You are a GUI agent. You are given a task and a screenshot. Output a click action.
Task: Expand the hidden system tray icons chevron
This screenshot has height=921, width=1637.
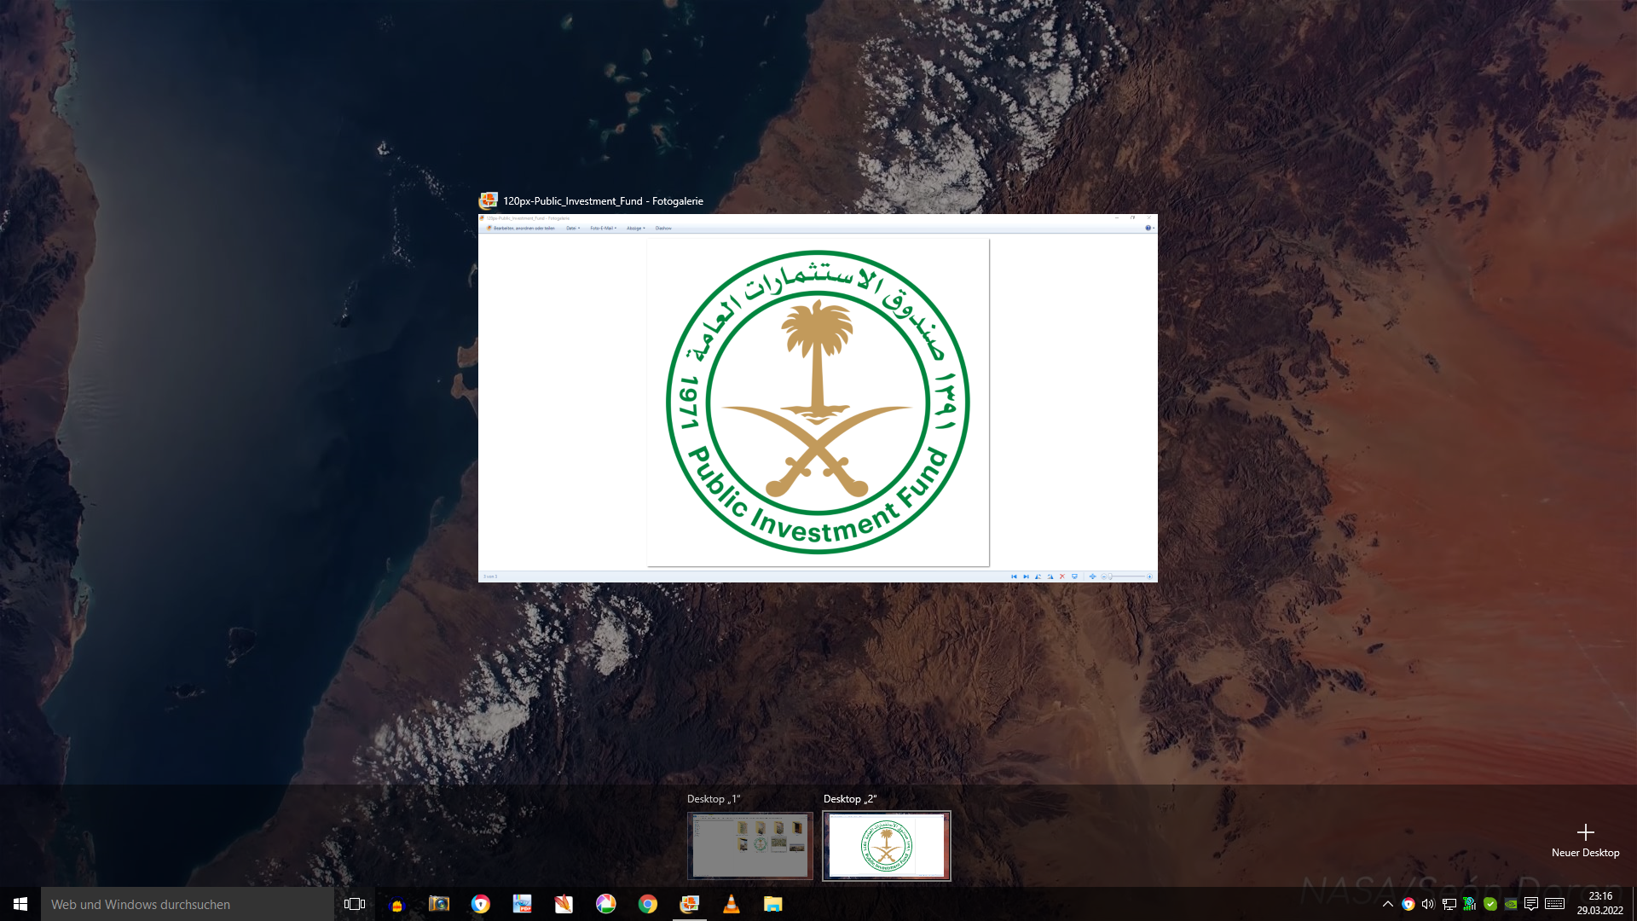1387,904
